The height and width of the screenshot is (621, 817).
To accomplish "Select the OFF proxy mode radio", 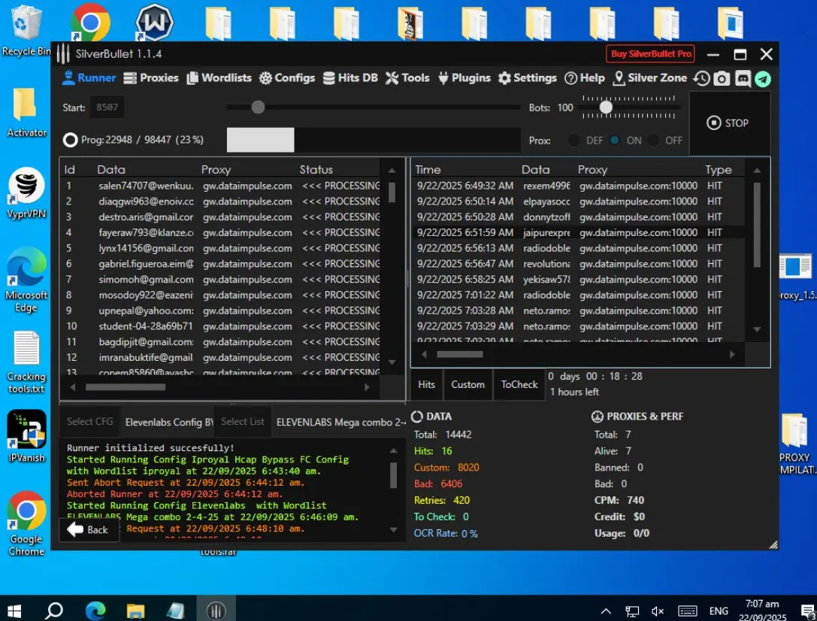I will (653, 140).
